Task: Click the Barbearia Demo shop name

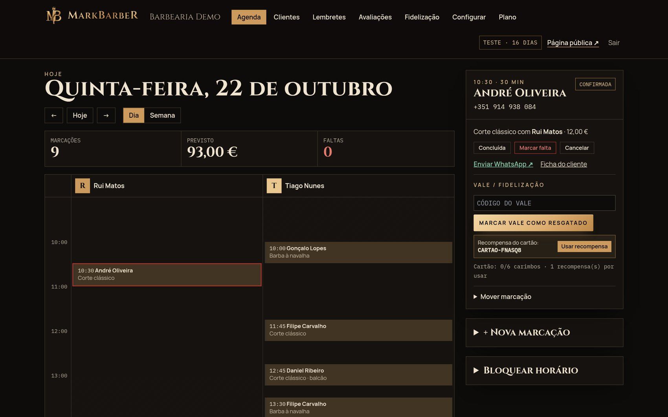Action: 185,17
